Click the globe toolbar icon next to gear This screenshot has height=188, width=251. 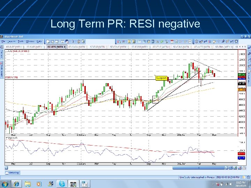tap(83, 42)
